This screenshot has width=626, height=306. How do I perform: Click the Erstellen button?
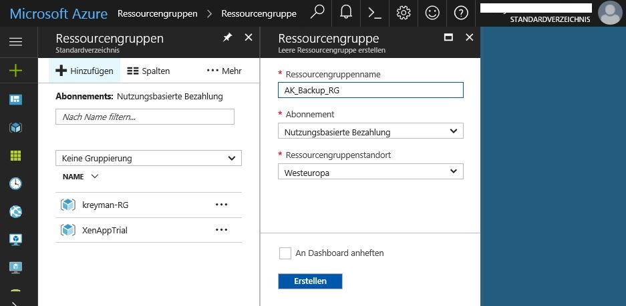tap(310, 281)
